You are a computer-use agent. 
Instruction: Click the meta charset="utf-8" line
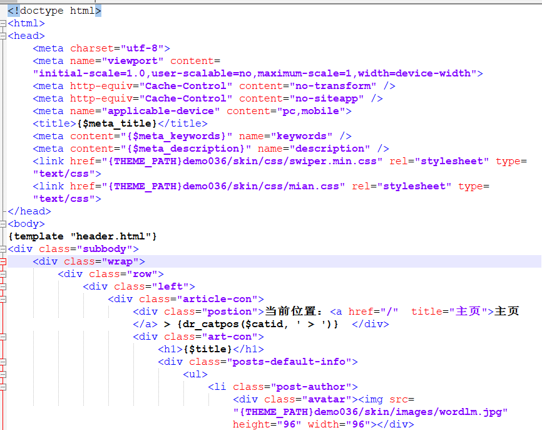101,48
